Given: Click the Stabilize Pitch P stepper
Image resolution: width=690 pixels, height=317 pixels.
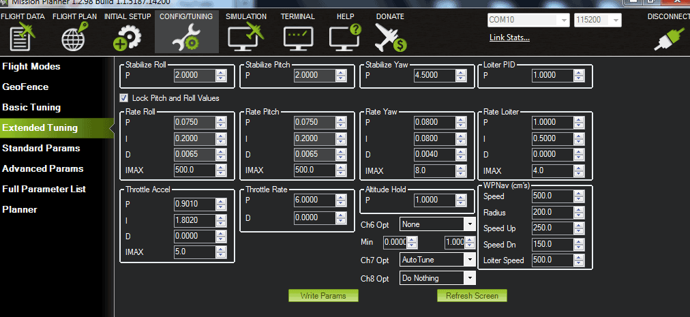Looking at the screenshot, I should click(341, 75).
